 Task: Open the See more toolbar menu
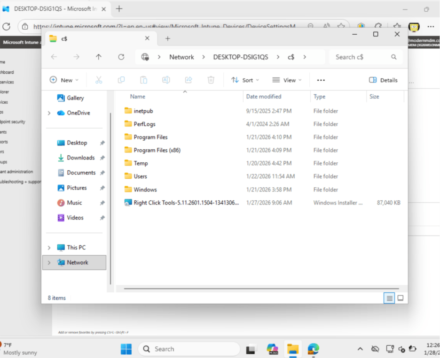click(321, 80)
